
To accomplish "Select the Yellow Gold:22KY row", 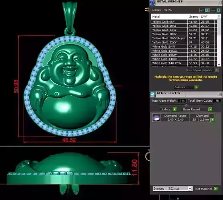I will [x=184, y=42].
